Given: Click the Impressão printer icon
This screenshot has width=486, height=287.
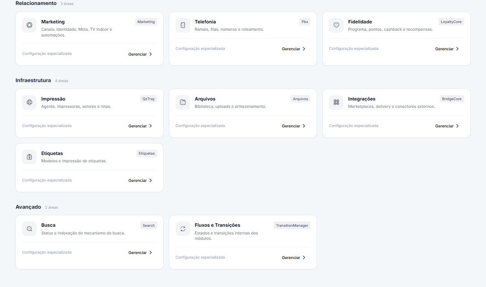Looking at the screenshot, I should pyautogui.click(x=29, y=102).
